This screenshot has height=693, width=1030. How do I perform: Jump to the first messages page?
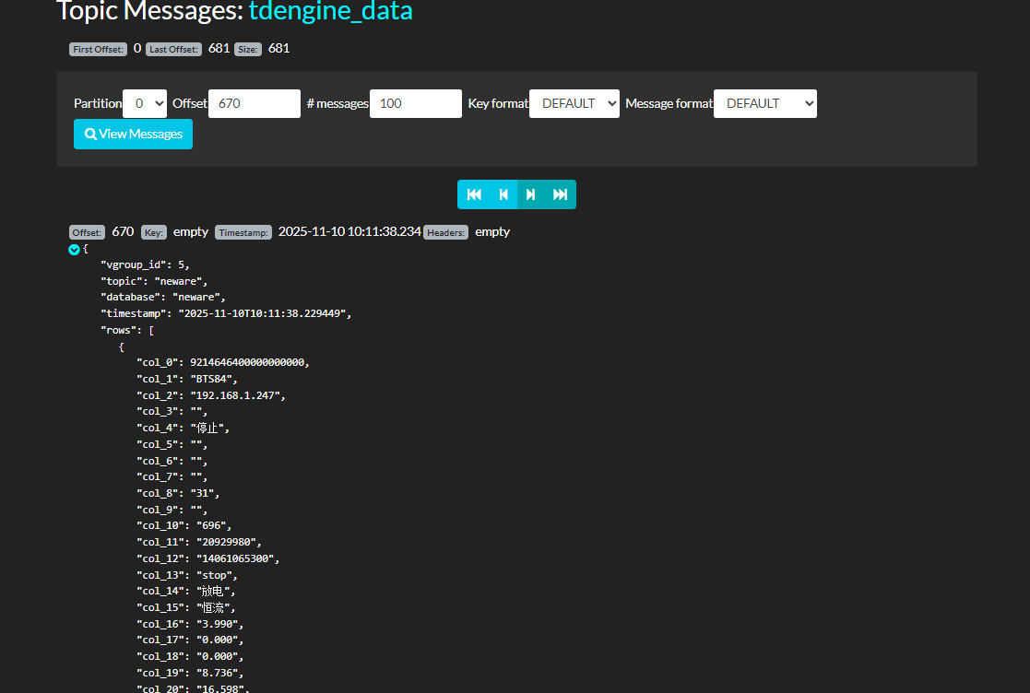tap(474, 194)
